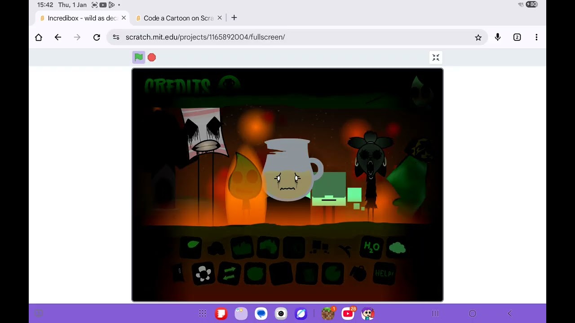Launch the YouTube app from taskbar

348,313
